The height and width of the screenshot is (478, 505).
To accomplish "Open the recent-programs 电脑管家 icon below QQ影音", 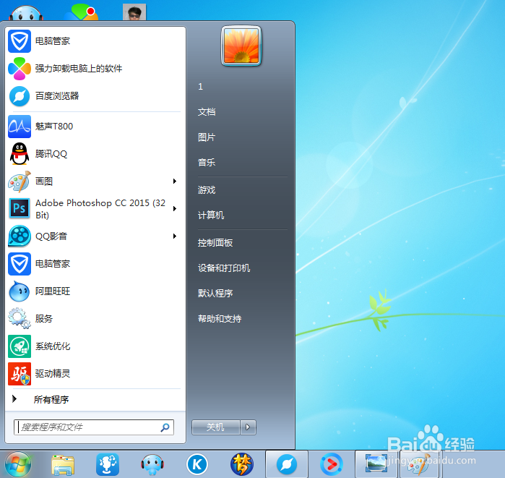I will [x=20, y=264].
